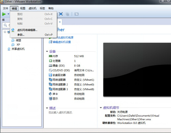Screen dimensions: 171x133
Task: Click the 软盘驱动器 floppy icon
Action: pos(50,75)
